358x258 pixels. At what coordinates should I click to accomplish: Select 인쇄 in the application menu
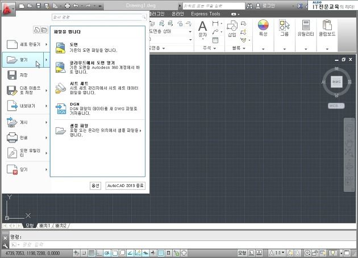pyautogui.click(x=26, y=138)
